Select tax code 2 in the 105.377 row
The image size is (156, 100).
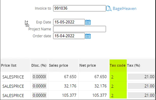[x=112, y=96]
